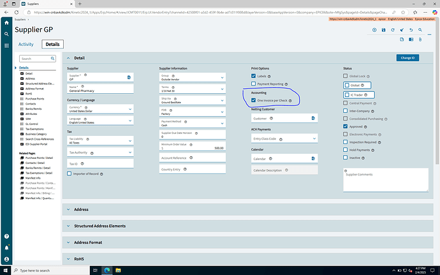
Task: Open the Currency dropdown
Action: pos(130,109)
